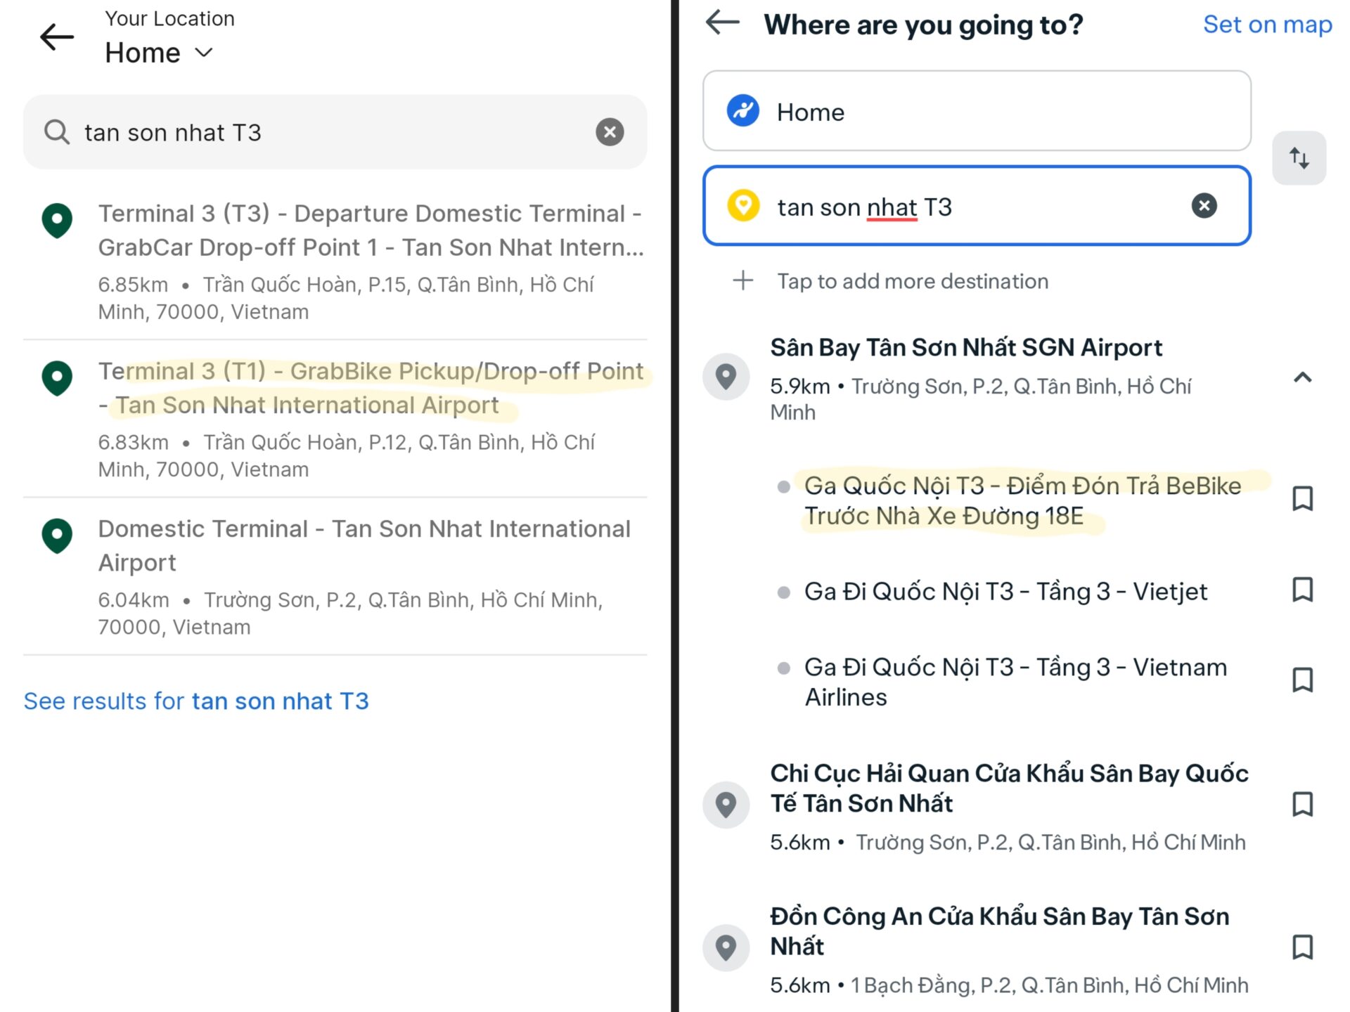The width and height of the screenshot is (1350, 1012).
Task: Tap the Your Location label
Action: (x=169, y=18)
